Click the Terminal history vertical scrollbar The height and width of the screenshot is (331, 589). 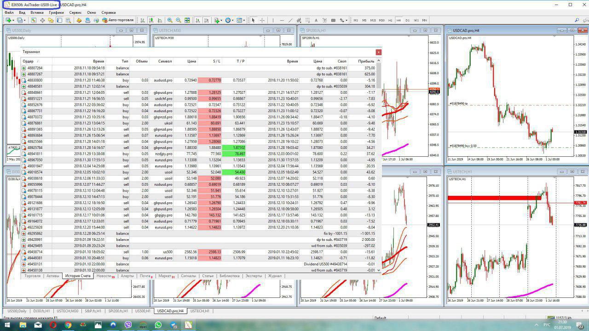coord(379,165)
